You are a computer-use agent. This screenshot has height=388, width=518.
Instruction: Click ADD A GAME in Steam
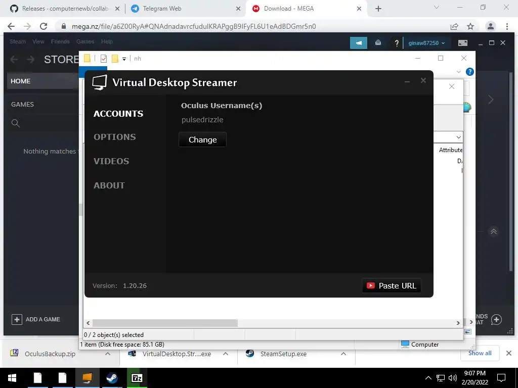36,319
